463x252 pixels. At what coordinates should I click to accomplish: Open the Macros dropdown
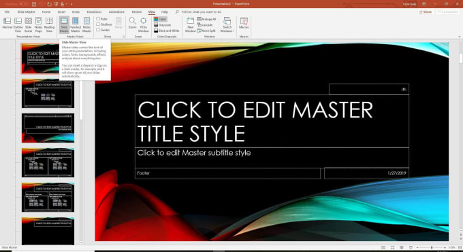244,24
